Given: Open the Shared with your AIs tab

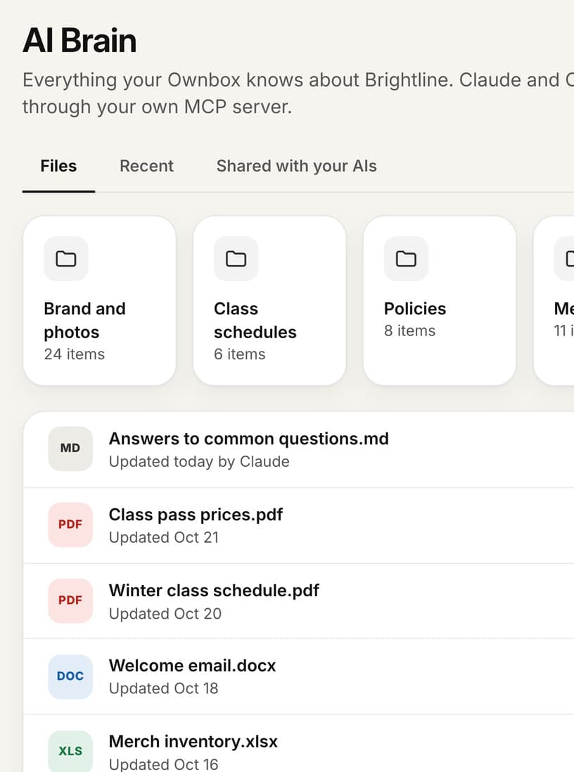Looking at the screenshot, I should (x=297, y=167).
